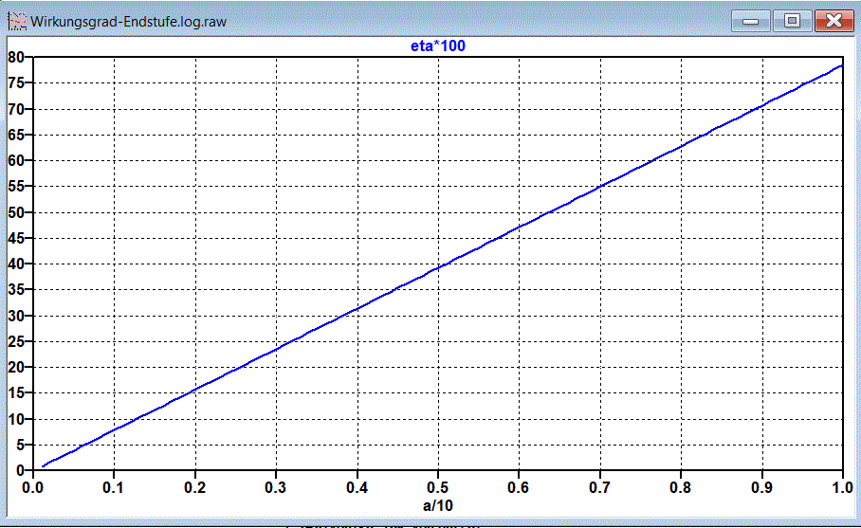Click the 25 value on vertical axis

15,341
